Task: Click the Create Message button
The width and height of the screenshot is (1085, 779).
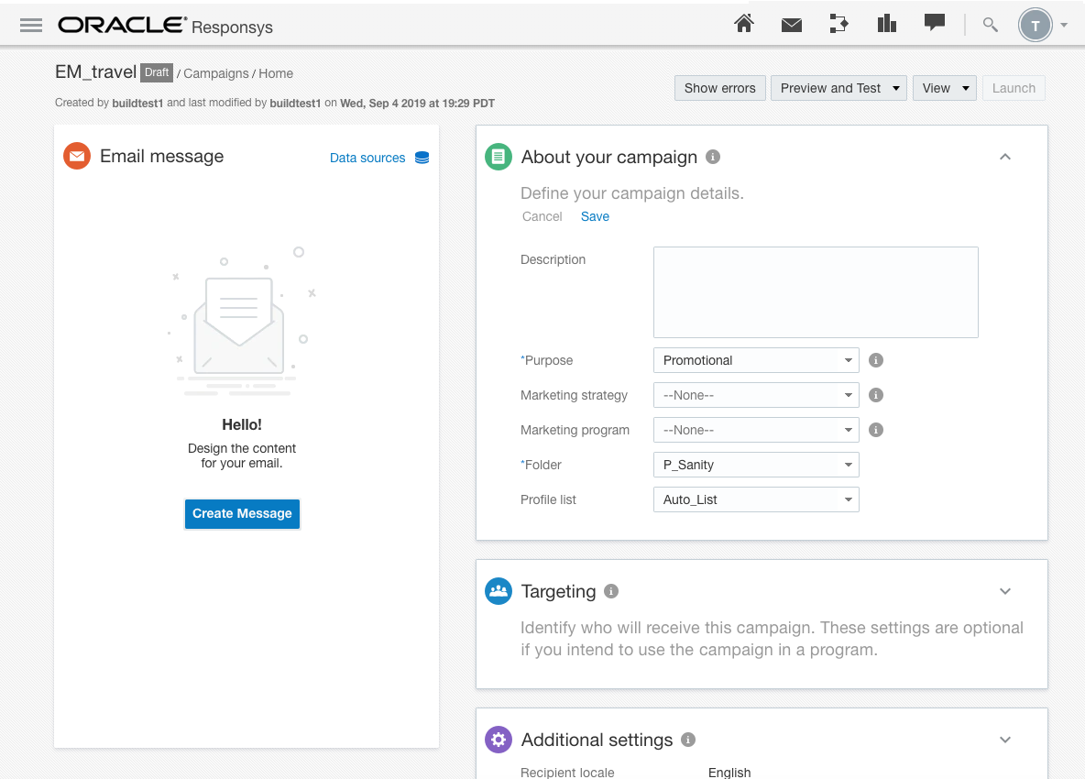Action: tap(242, 514)
